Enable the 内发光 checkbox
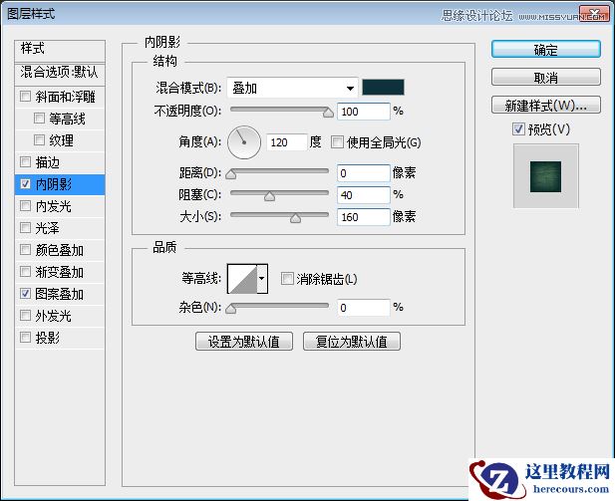Image resolution: width=615 pixels, height=501 pixels. 25,205
